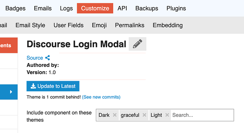
Task: Open the API admin tab
Action: point(122,8)
